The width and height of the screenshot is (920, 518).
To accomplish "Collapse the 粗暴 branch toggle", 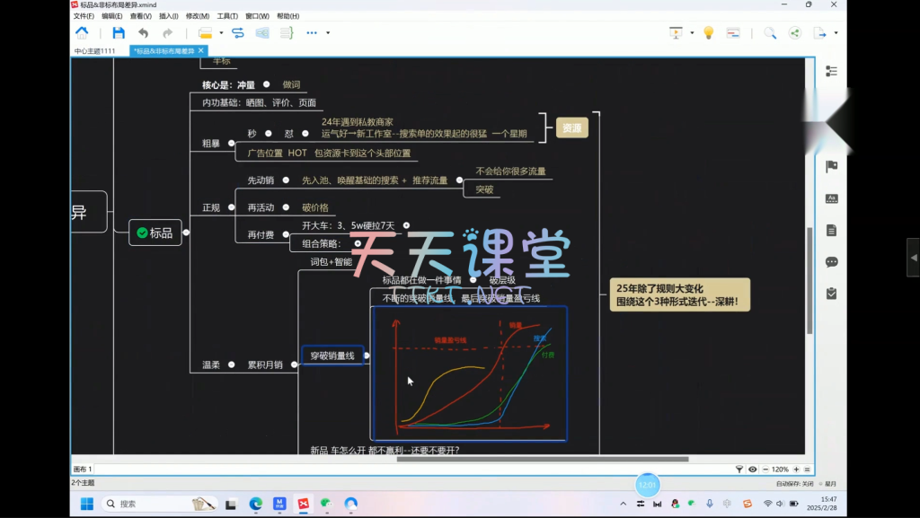I will tap(232, 143).
